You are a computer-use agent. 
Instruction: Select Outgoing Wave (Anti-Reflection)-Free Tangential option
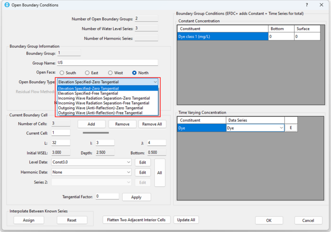[100, 113]
